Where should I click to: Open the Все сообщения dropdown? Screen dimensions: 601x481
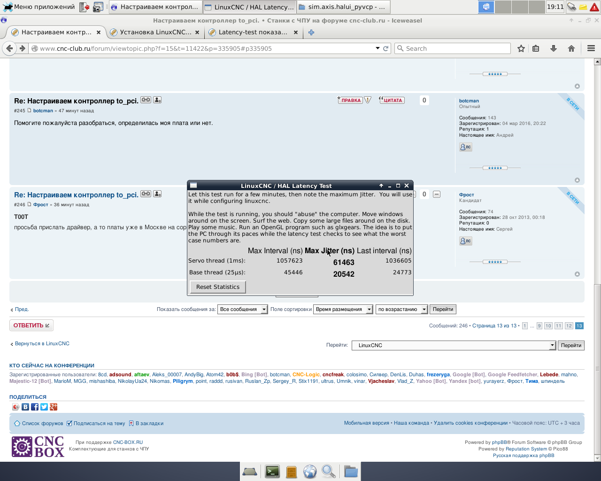point(242,309)
